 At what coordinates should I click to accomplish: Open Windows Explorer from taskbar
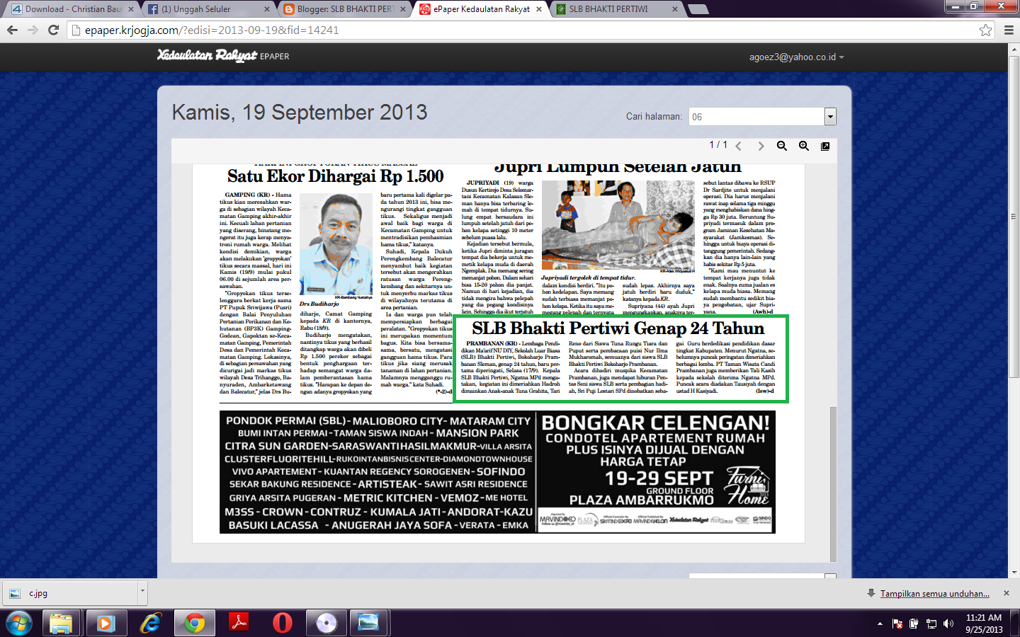(61, 623)
